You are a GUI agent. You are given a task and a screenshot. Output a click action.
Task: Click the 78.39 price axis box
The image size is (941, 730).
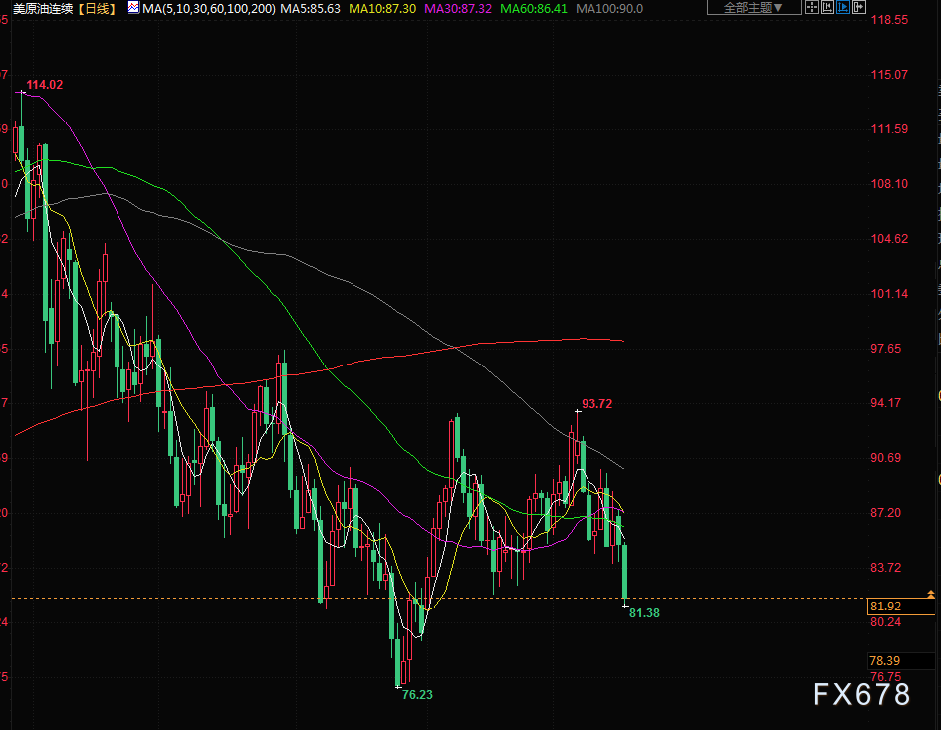(x=901, y=661)
